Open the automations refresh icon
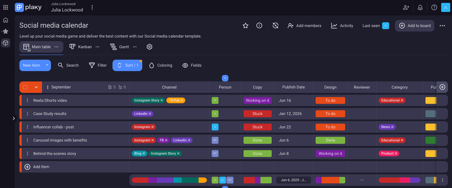The width and height of the screenshot is (452, 188). [275, 26]
